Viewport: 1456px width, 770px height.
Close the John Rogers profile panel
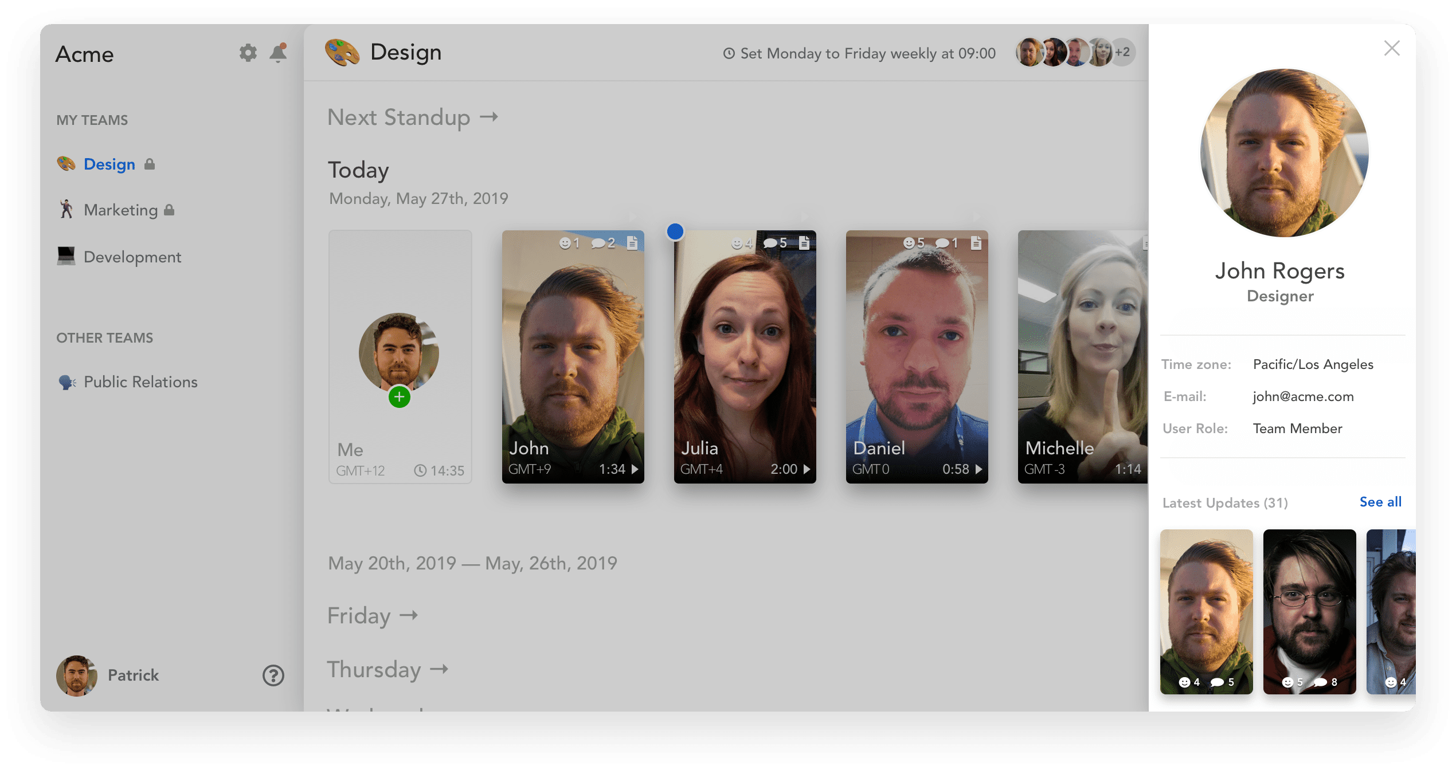click(1392, 48)
